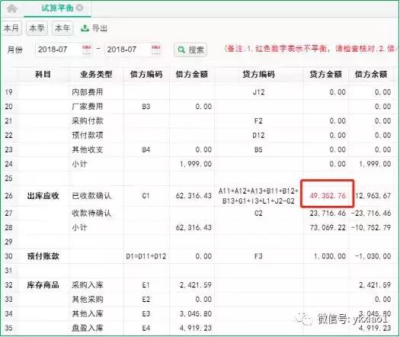This screenshot has height=337, width=400.
Task: Click the E2 debit code cell
Action: coord(146,300)
